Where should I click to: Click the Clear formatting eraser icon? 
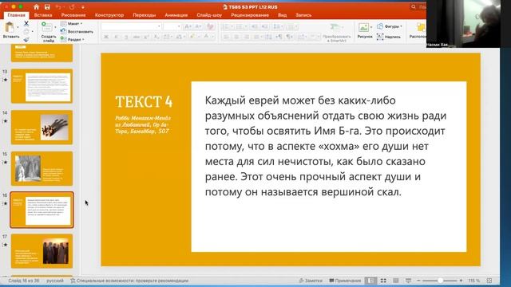(x=210, y=26)
